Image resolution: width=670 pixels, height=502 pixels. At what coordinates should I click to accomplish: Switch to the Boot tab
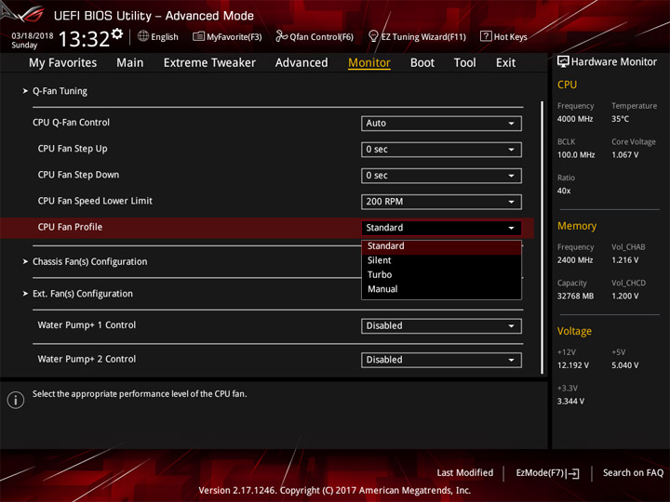tap(422, 63)
